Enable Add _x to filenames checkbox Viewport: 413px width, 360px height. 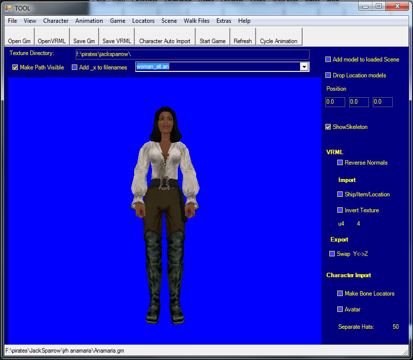click(x=75, y=67)
